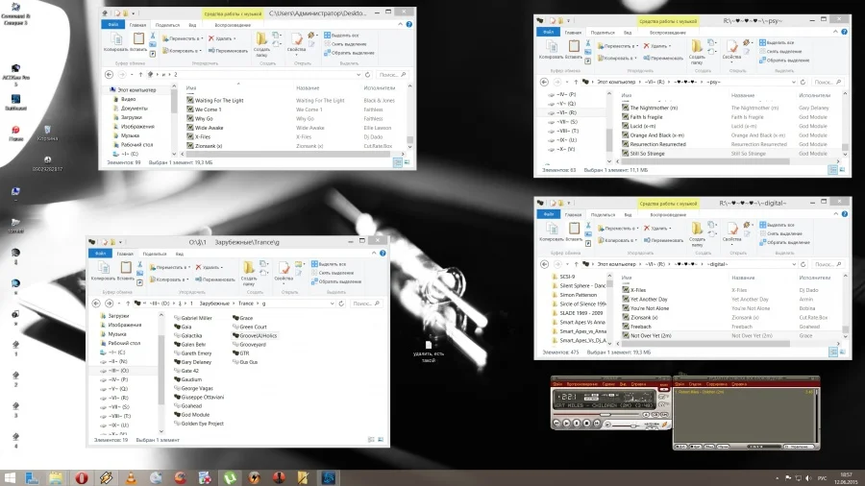
Task: Click 'Select all' in the ~psy~ window ribbon
Action: [781, 41]
